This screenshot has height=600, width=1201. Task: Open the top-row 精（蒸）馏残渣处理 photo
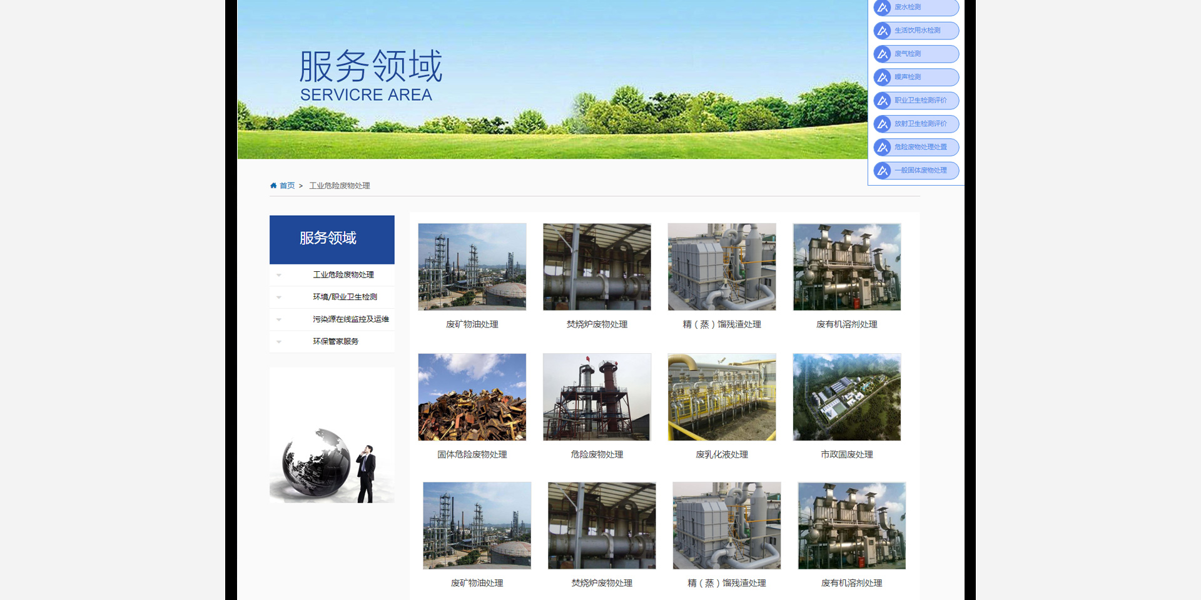click(x=722, y=267)
